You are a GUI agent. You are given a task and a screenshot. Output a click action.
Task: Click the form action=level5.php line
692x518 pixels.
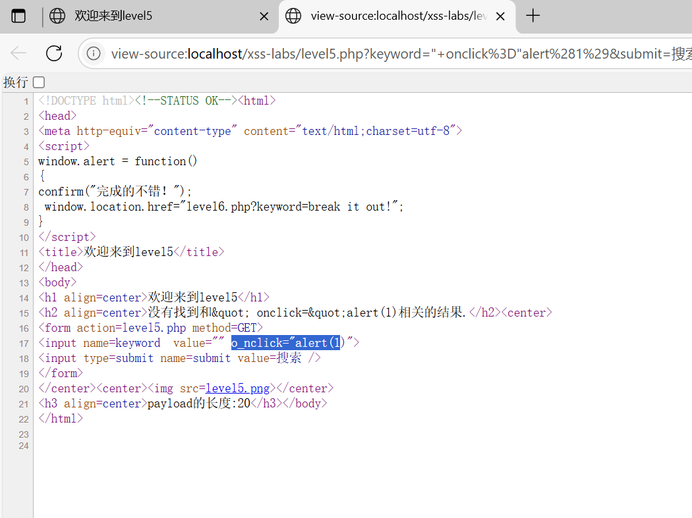[x=150, y=328]
